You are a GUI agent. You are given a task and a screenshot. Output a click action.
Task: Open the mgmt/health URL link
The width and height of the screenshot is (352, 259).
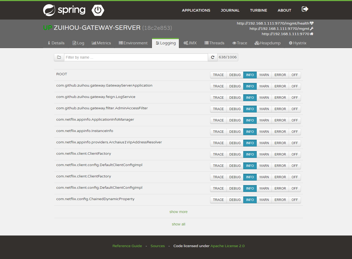coord(275,23)
